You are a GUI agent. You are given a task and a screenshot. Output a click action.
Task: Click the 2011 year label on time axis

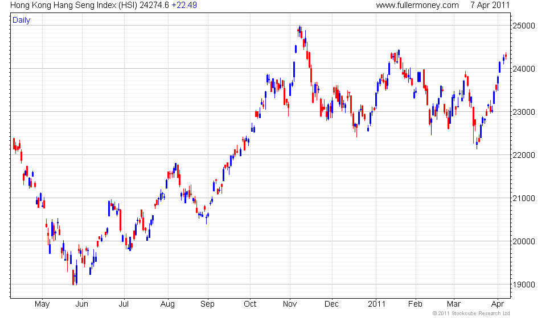click(x=376, y=304)
